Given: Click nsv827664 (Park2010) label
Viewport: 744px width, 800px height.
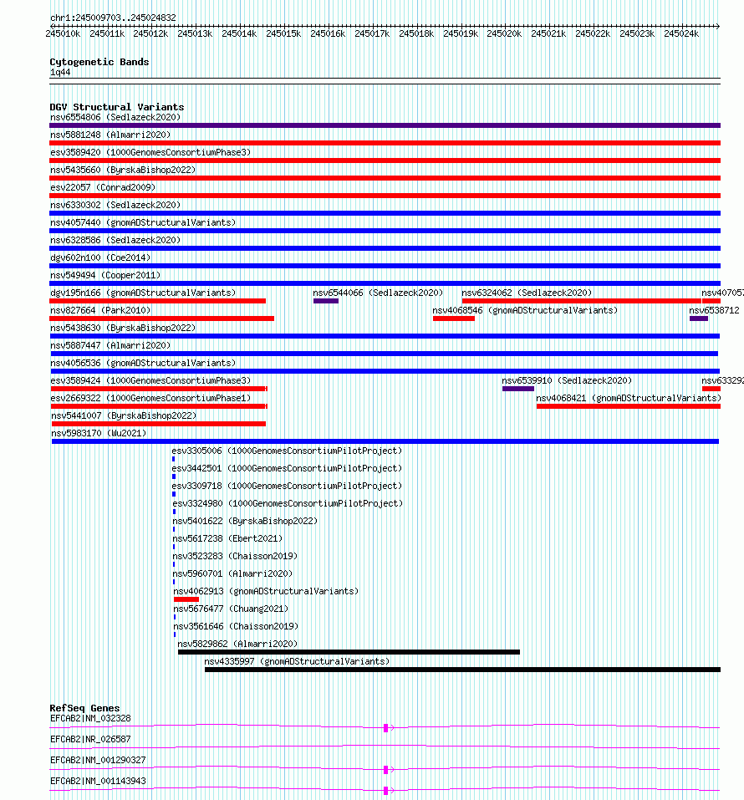Looking at the screenshot, I should point(100,310).
